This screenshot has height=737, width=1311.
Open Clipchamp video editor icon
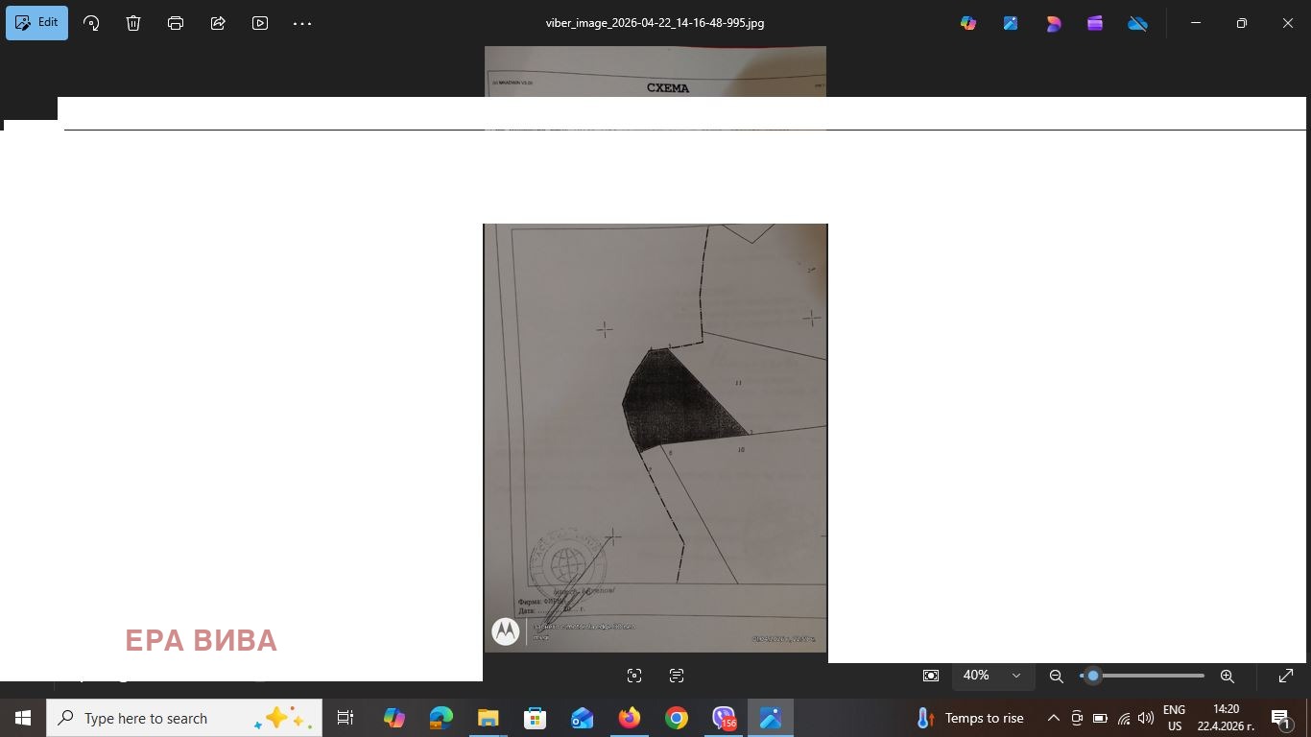[1095, 23]
